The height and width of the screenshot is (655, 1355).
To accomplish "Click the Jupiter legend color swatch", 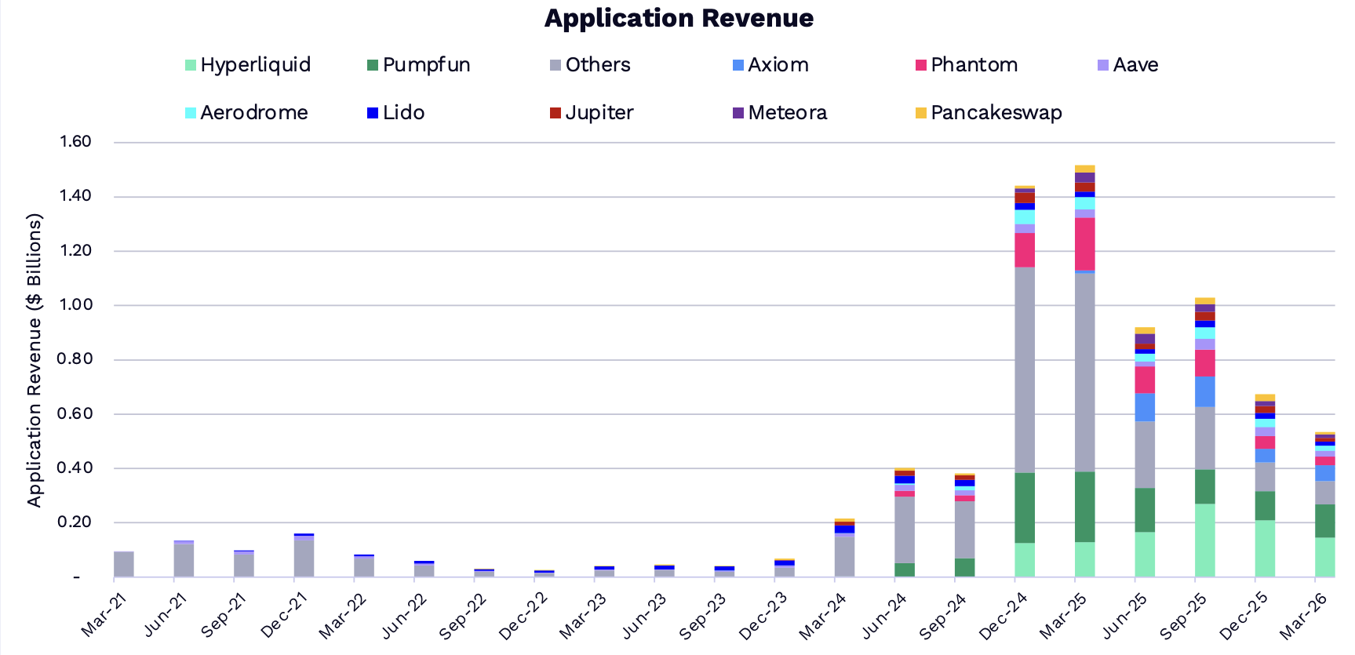I will [x=555, y=113].
